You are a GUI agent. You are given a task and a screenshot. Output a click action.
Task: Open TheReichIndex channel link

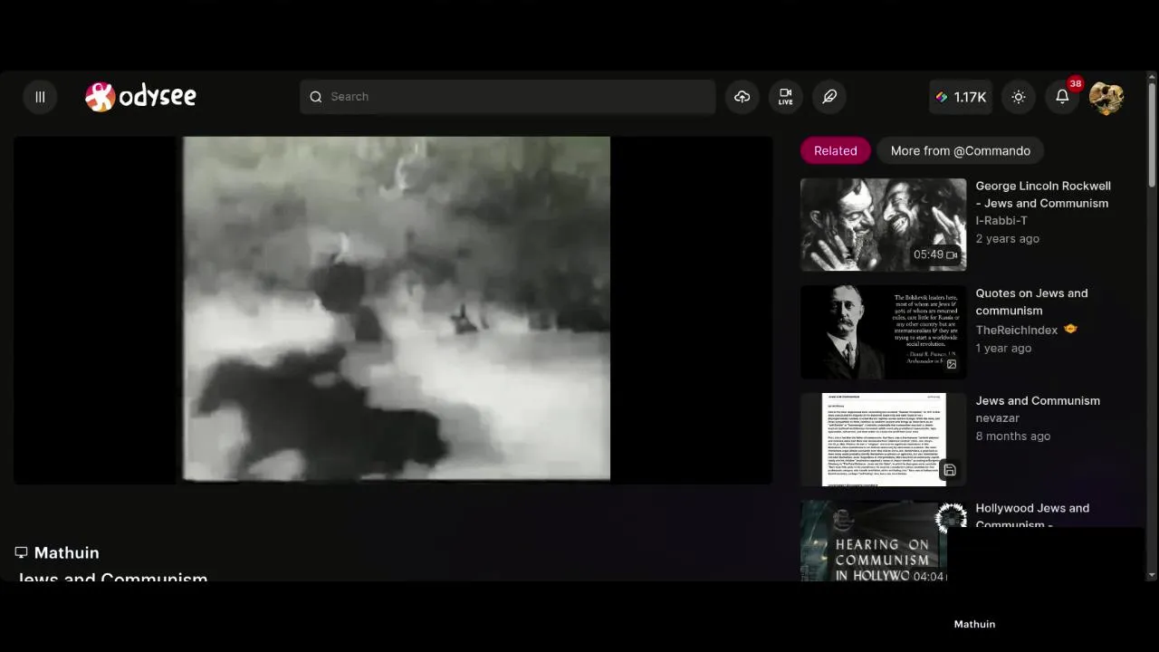click(x=1016, y=331)
